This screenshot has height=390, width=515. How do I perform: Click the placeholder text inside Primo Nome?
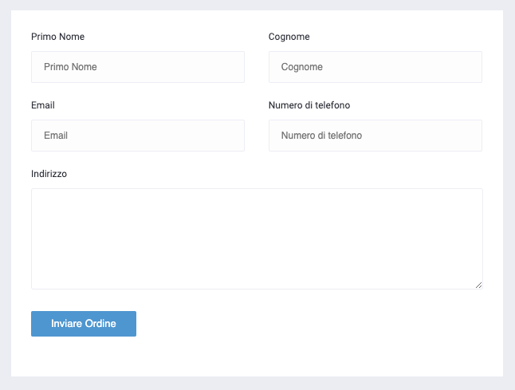70,67
